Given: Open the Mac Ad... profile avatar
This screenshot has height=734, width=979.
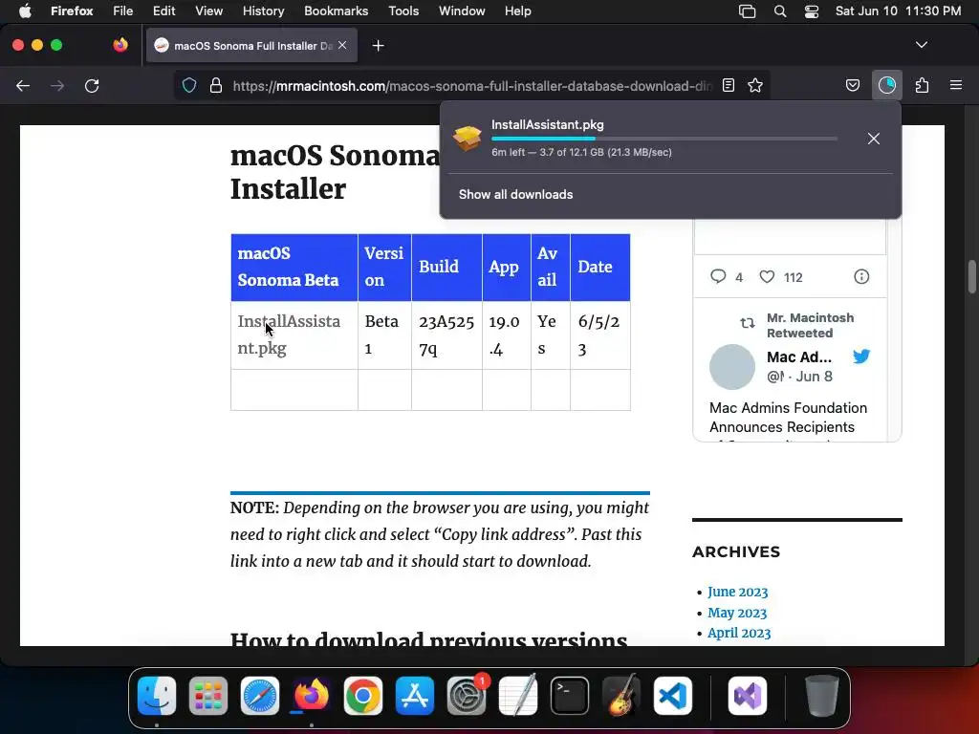Looking at the screenshot, I should [731, 366].
